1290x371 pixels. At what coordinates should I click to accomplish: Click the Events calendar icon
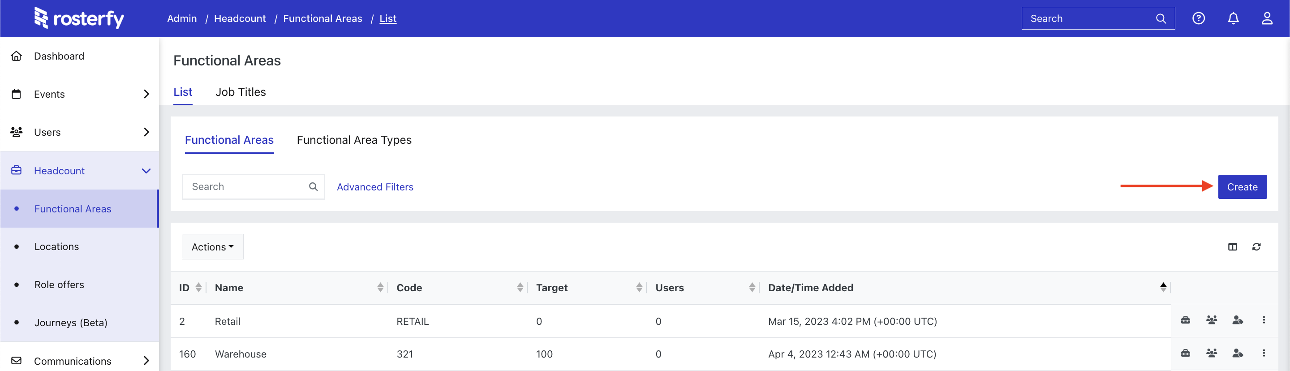(17, 94)
